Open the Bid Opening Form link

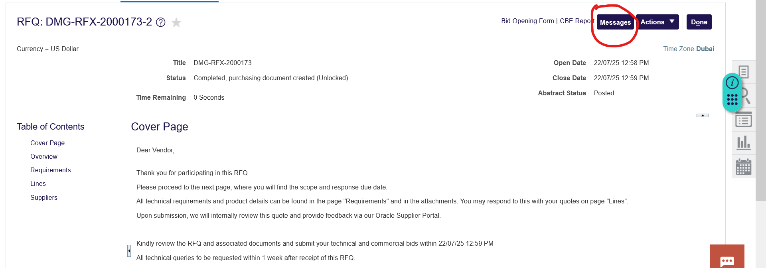[x=527, y=21]
